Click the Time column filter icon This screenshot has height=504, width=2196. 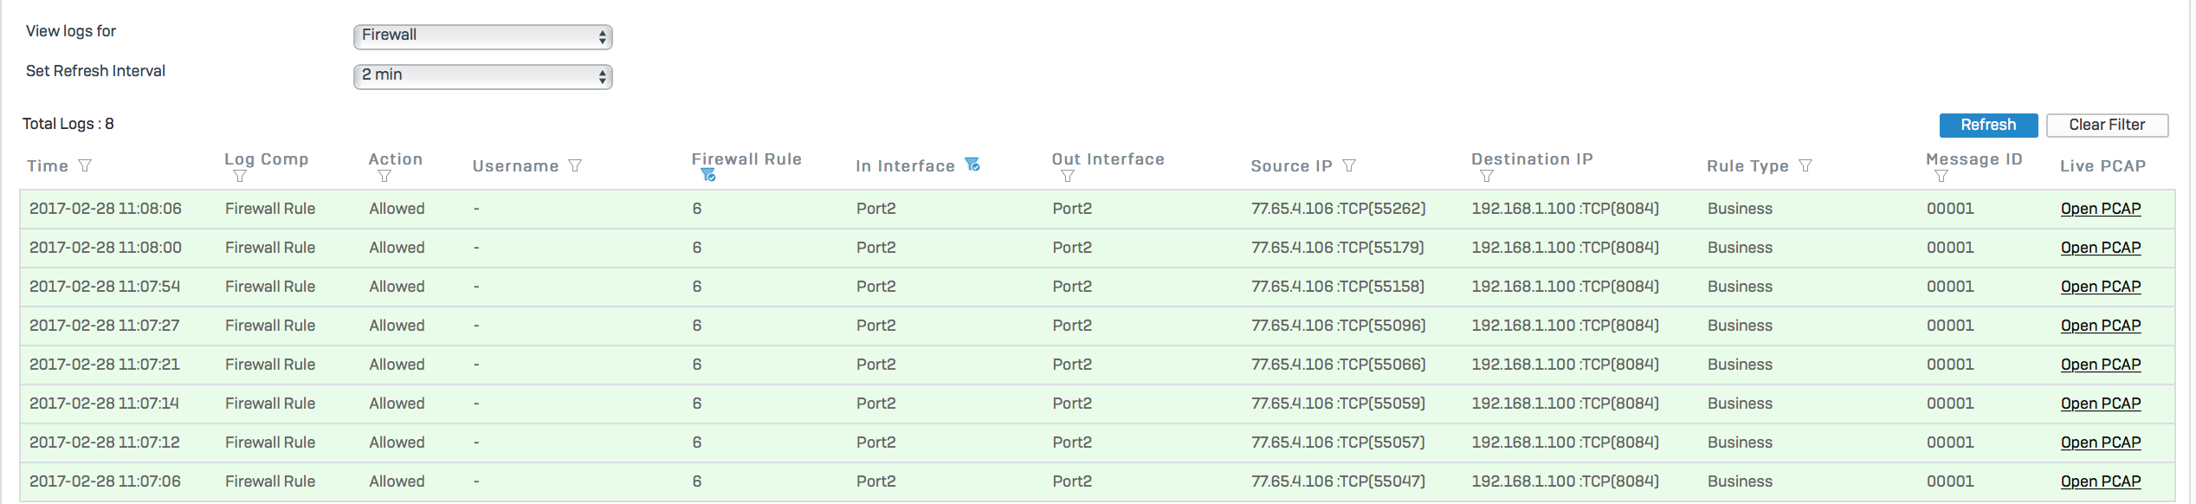85,165
